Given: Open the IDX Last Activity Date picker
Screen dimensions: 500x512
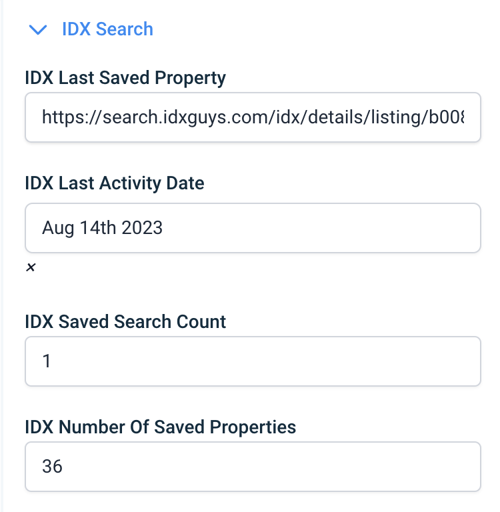Looking at the screenshot, I should (x=253, y=228).
